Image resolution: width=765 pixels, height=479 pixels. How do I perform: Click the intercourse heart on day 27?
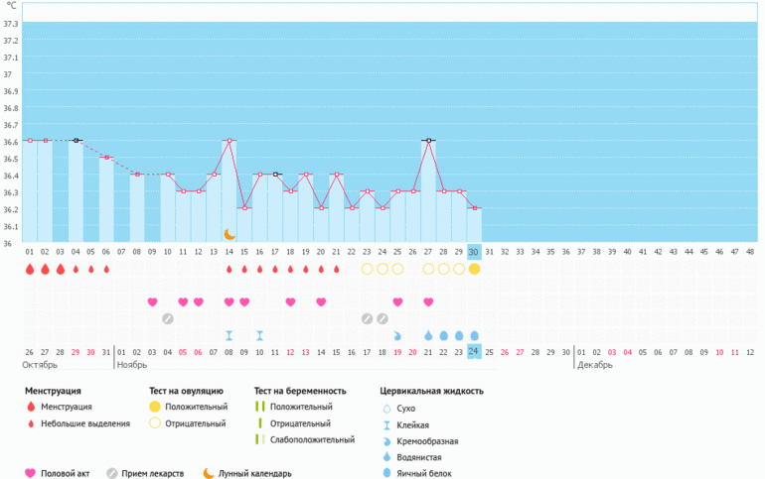click(x=428, y=301)
